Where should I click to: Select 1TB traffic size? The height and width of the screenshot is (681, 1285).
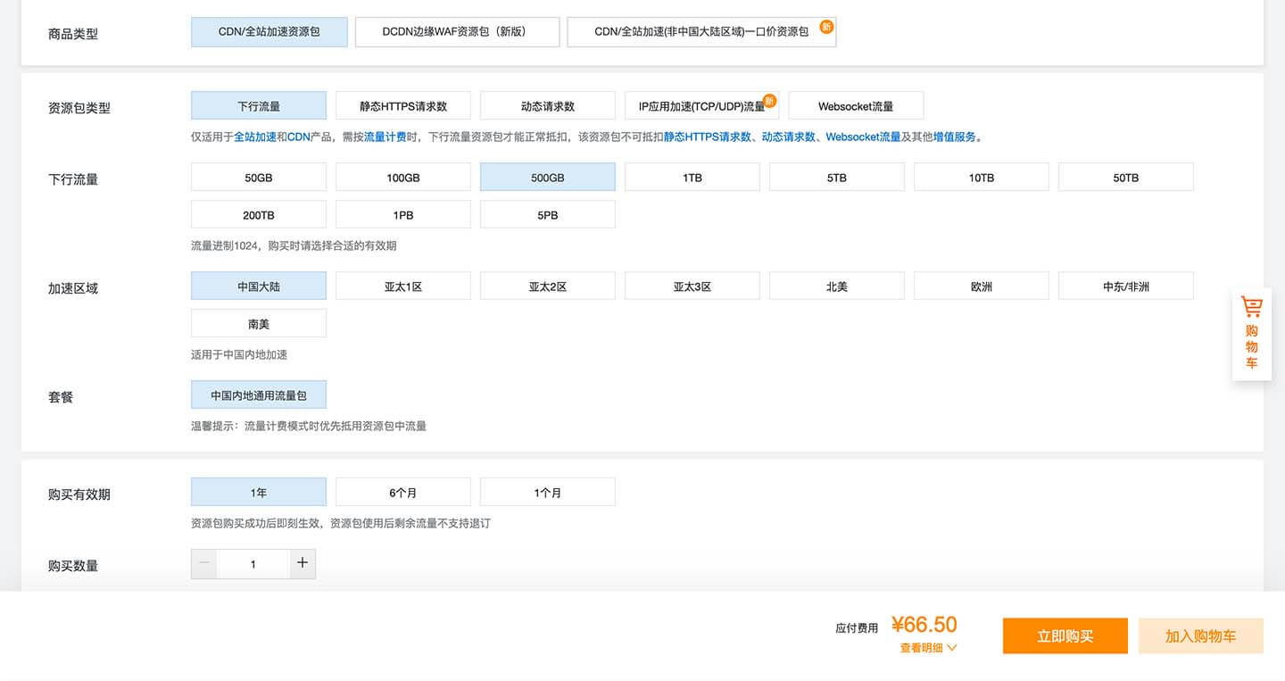(692, 177)
